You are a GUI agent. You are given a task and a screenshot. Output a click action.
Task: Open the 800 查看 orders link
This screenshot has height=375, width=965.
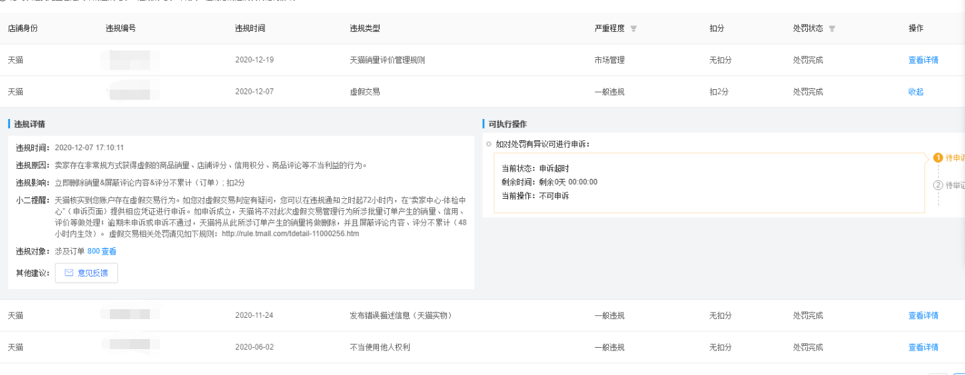(x=102, y=251)
